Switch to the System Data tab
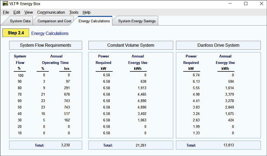Viewport: 267px width, 156px height. pos(20,21)
